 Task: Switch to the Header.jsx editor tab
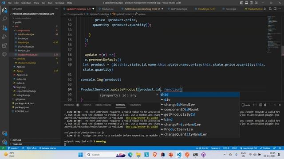(x=206, y=9)
